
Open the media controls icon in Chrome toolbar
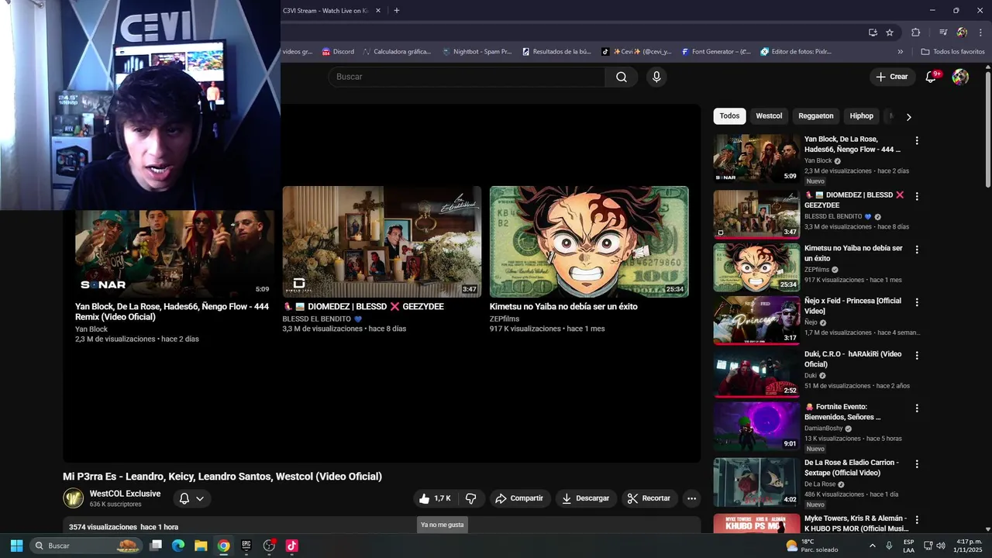[943, 33]
